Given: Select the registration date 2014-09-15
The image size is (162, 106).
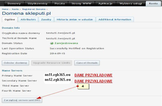Looking at the screenshot, I should pyautogui.click(x=57, y=54).
